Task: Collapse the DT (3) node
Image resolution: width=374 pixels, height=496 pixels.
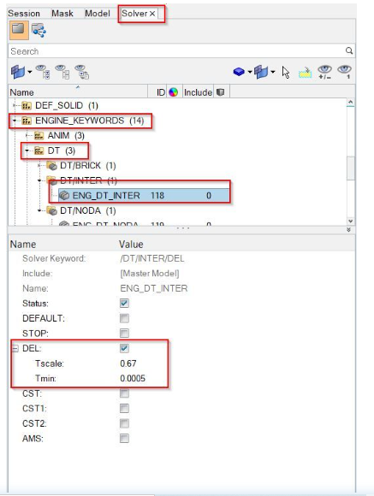Action: tap(27, 151)
